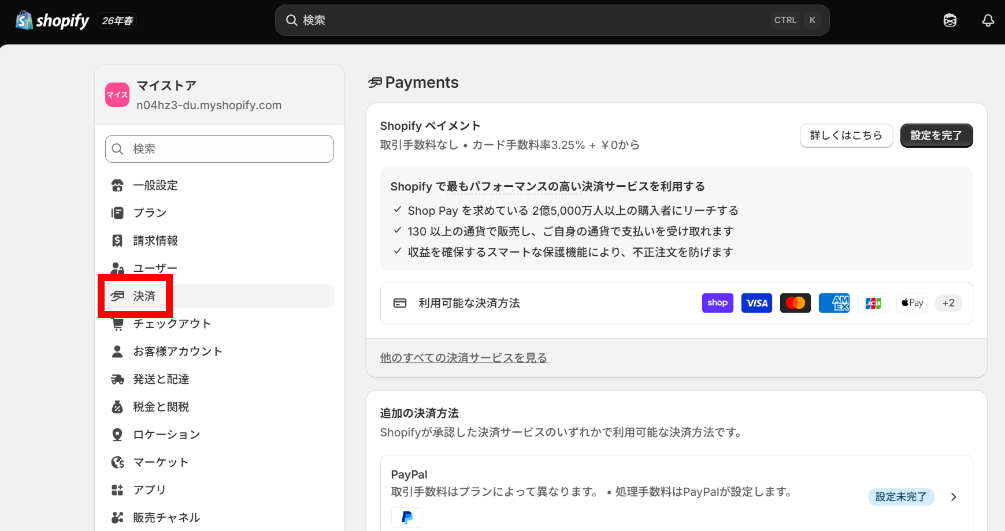Click the Shopify で最もパフォーマンスの高い決済サービスを利用する heading
The image size is (1005, 531).
[547, 186]
